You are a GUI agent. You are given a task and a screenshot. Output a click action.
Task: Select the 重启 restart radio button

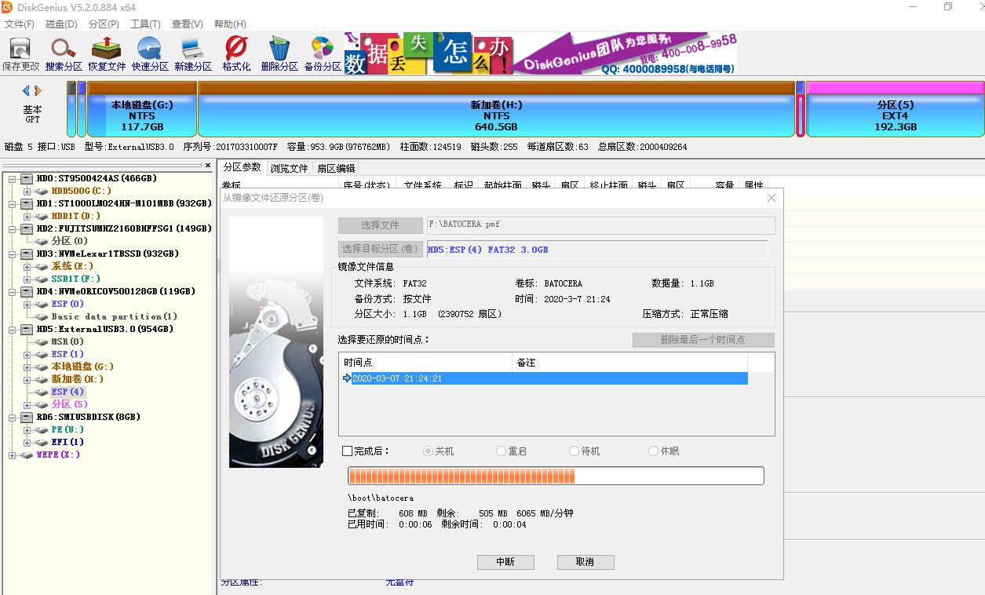[500, 451]
